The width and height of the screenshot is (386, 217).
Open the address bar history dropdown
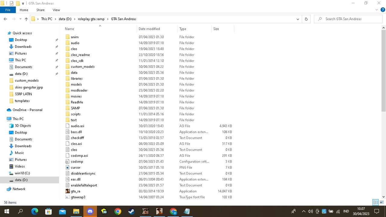click(x=298, y=19)
